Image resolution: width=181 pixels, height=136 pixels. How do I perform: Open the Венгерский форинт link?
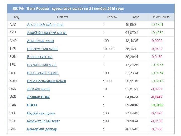pyautogui.click(x=43, y=73)
